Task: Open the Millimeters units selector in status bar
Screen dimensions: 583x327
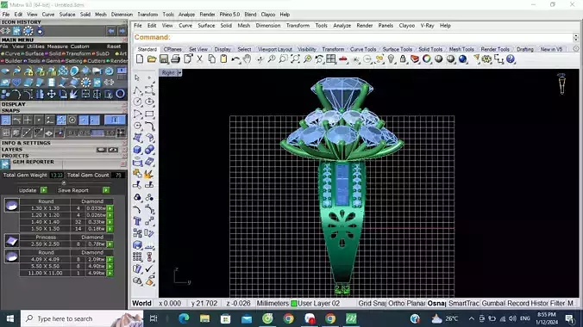Action: coord(273,303)
